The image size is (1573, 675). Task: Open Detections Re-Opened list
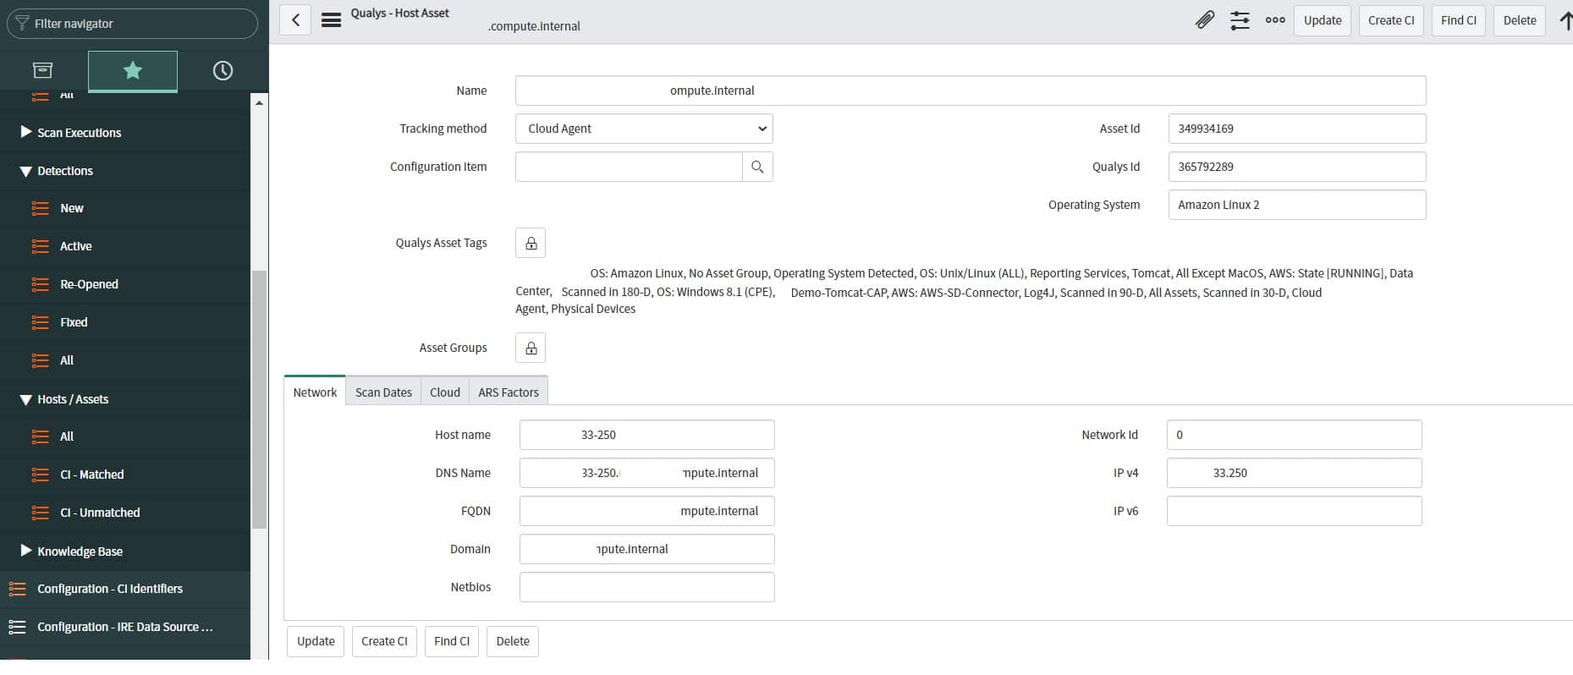pyautogui.click(x=89, y=284)
